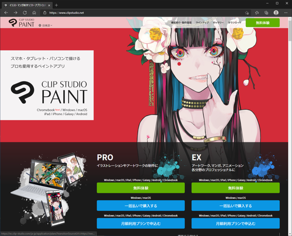Click 一括払いで購入する under PRO

[141, 205]
